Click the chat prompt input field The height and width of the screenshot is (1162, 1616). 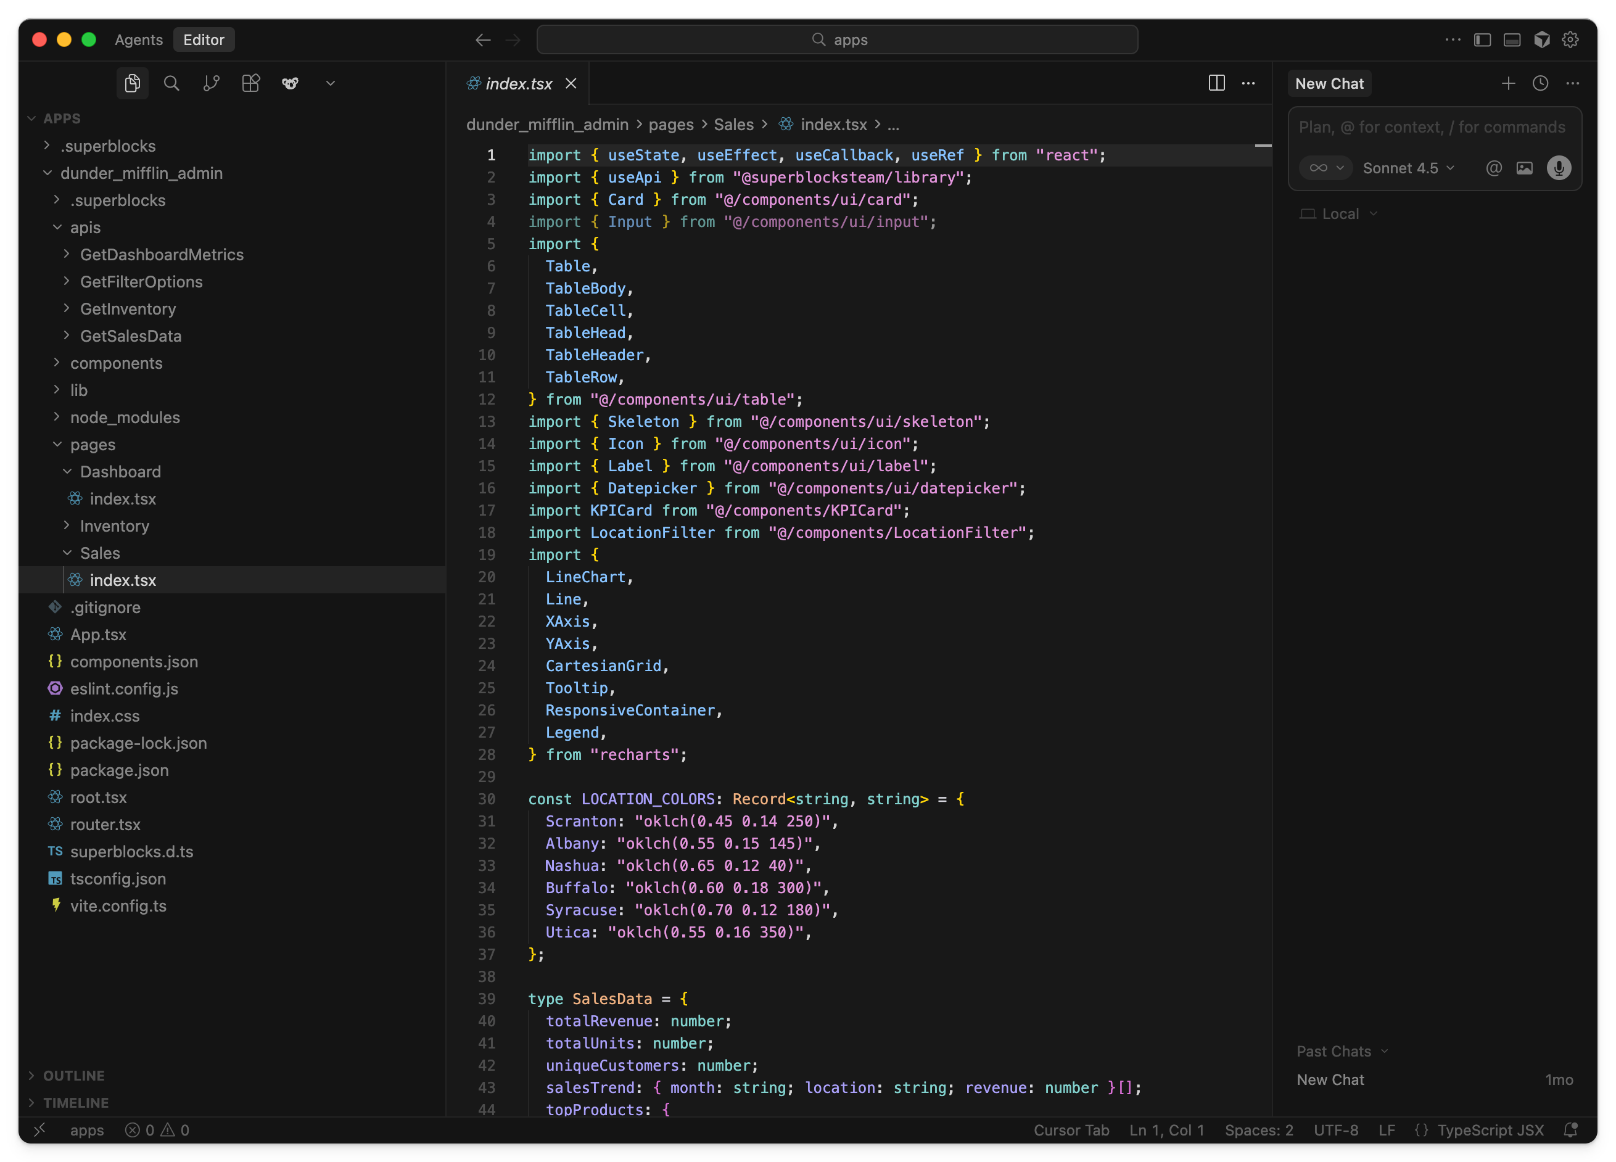pos(1432,128)
